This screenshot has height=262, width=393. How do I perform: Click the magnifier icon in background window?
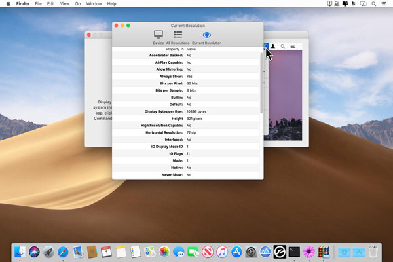tap(283, 47)
